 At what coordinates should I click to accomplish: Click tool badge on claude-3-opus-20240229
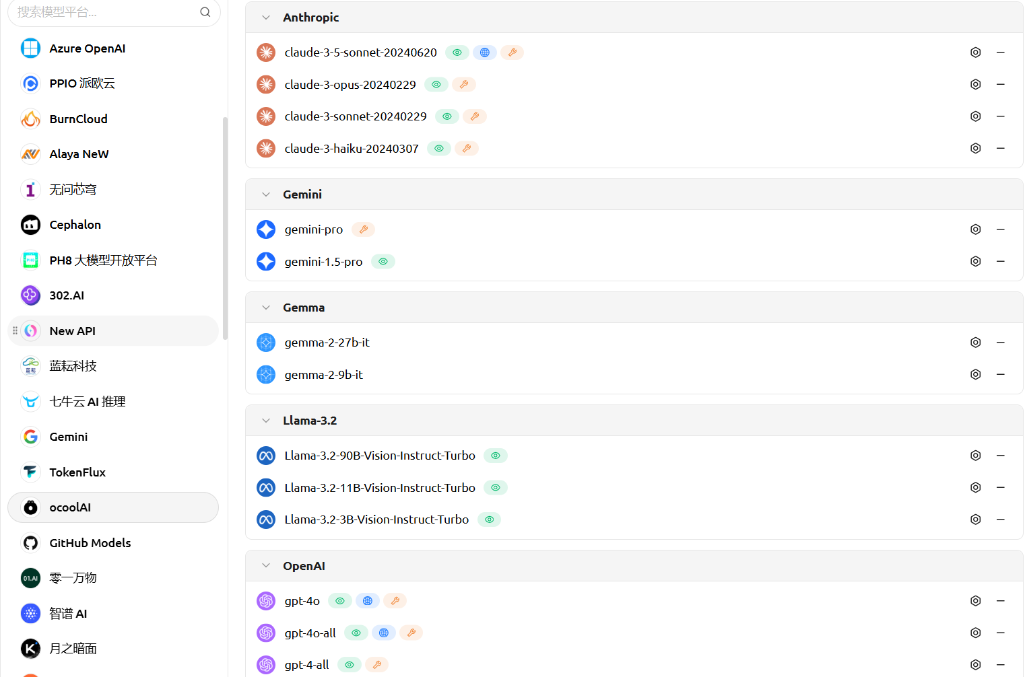pos(464,84)
